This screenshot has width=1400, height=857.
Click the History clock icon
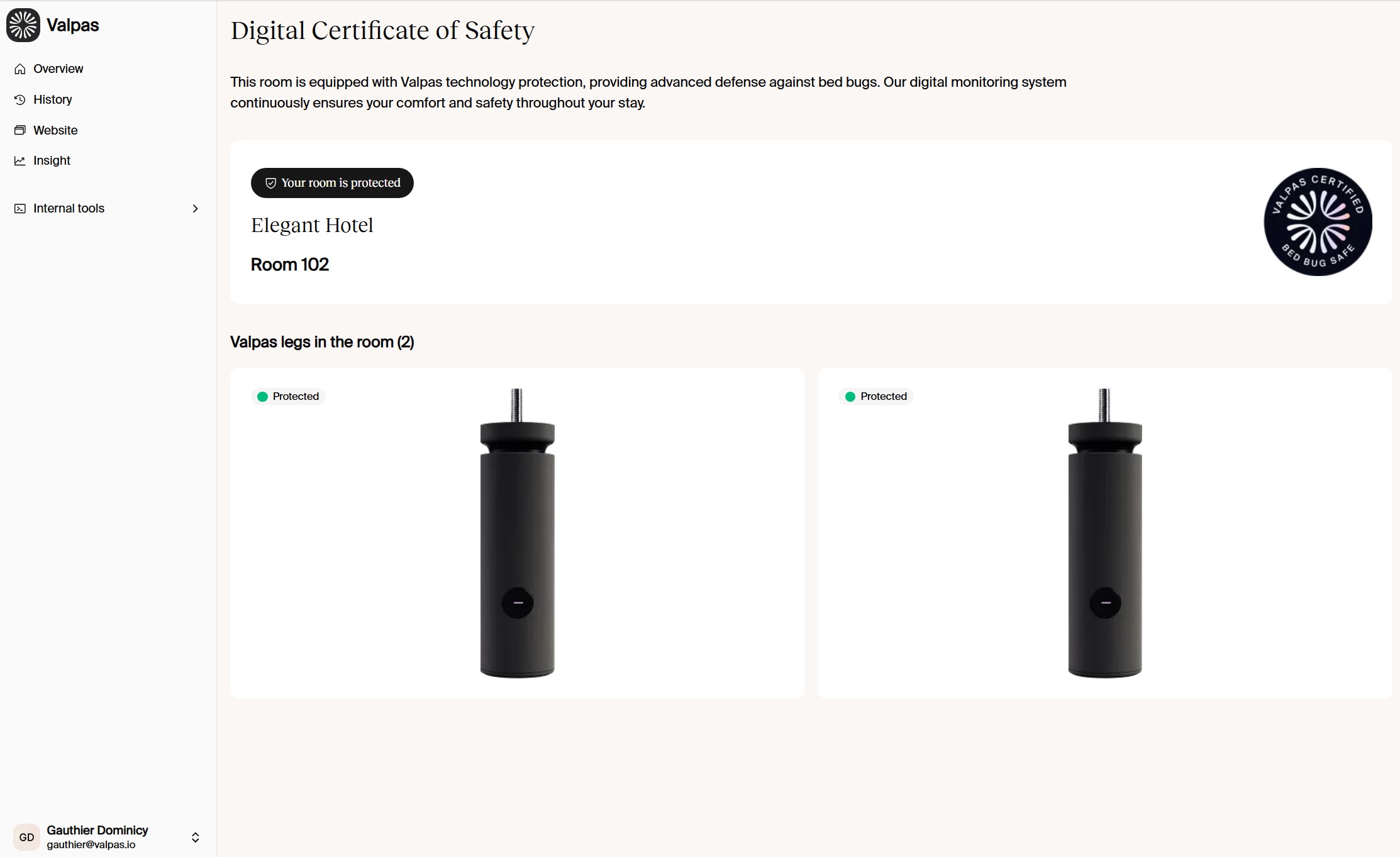(20, 100)
